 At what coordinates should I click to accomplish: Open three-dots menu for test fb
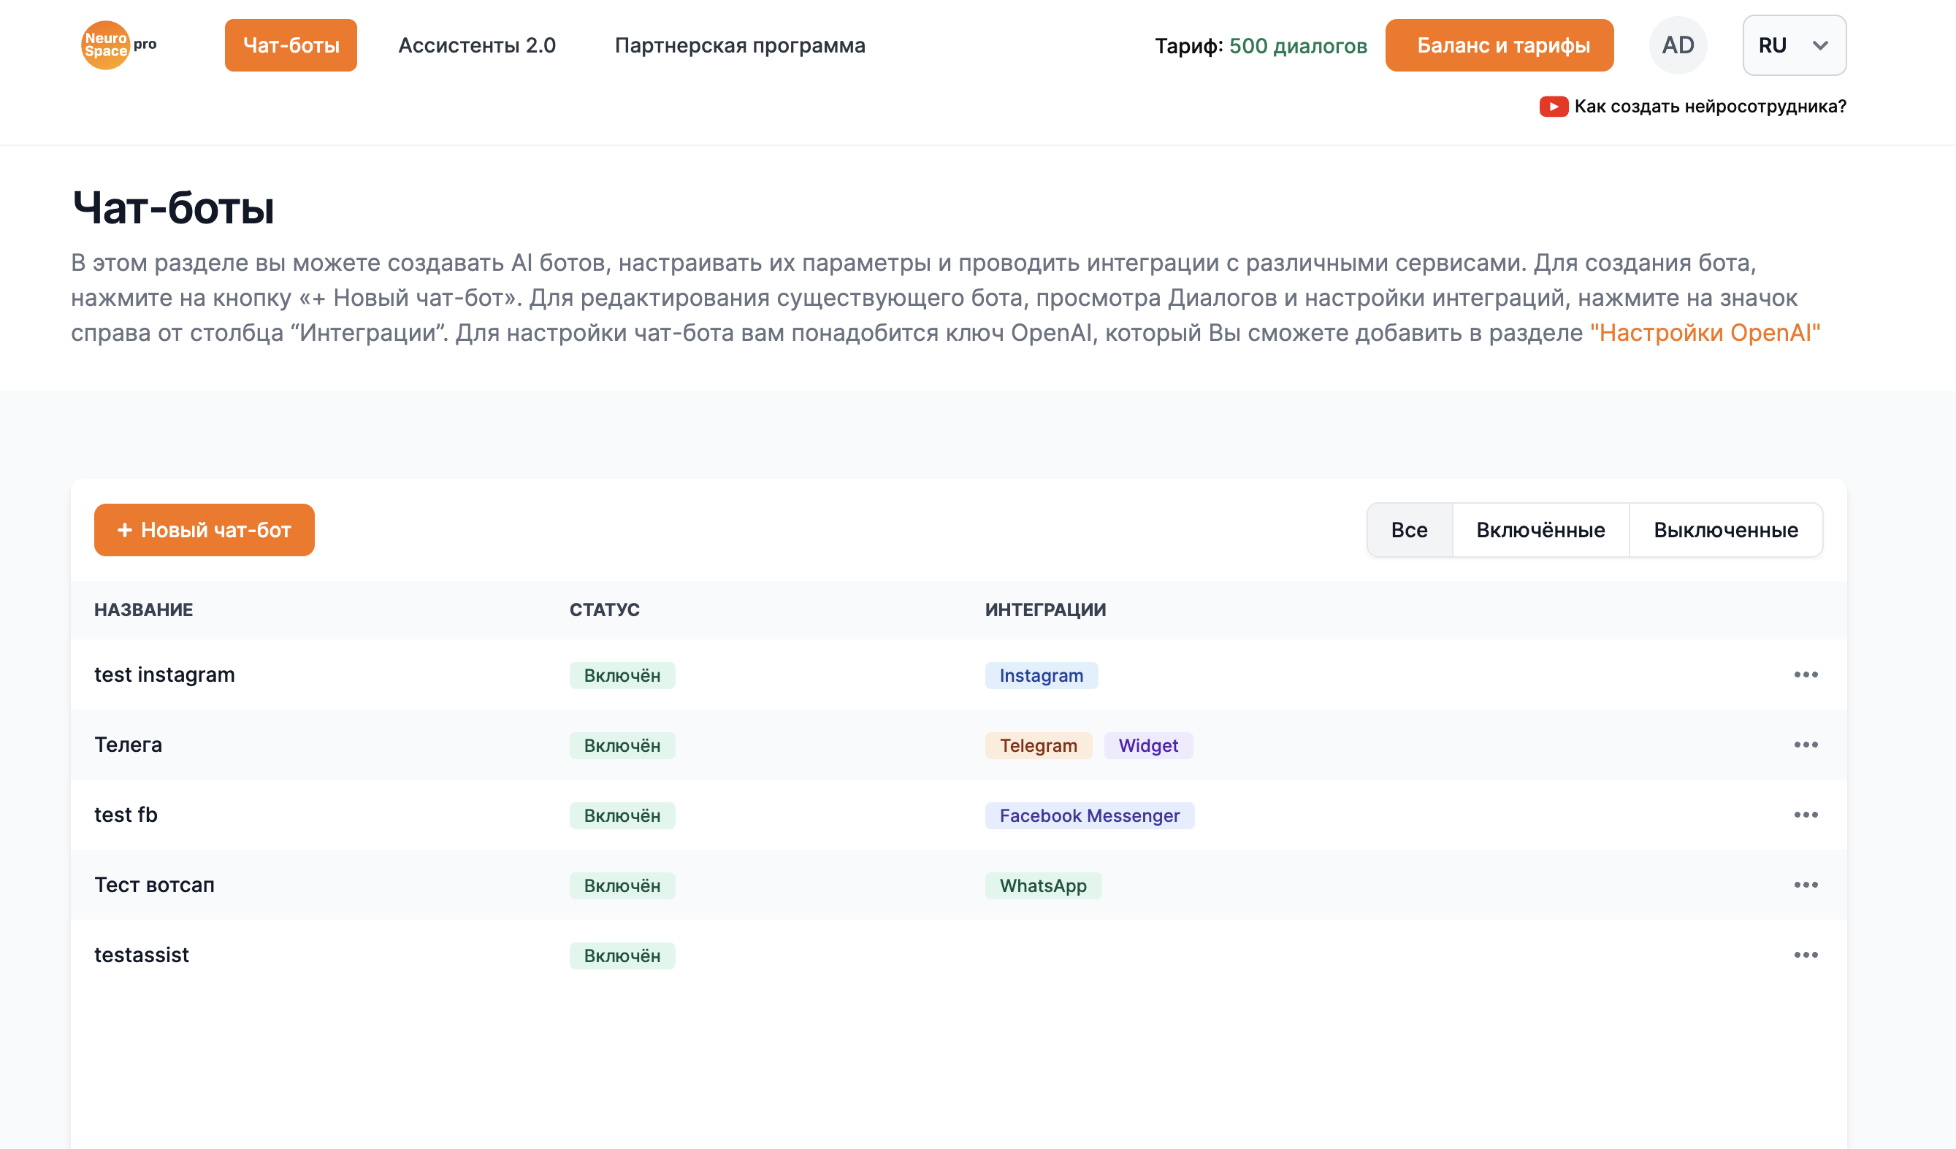coord(1806,815)
